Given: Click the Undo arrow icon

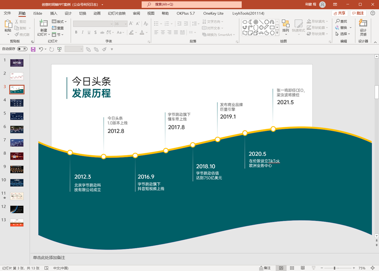Looking at the screenshot, I should tap(41, 49).
